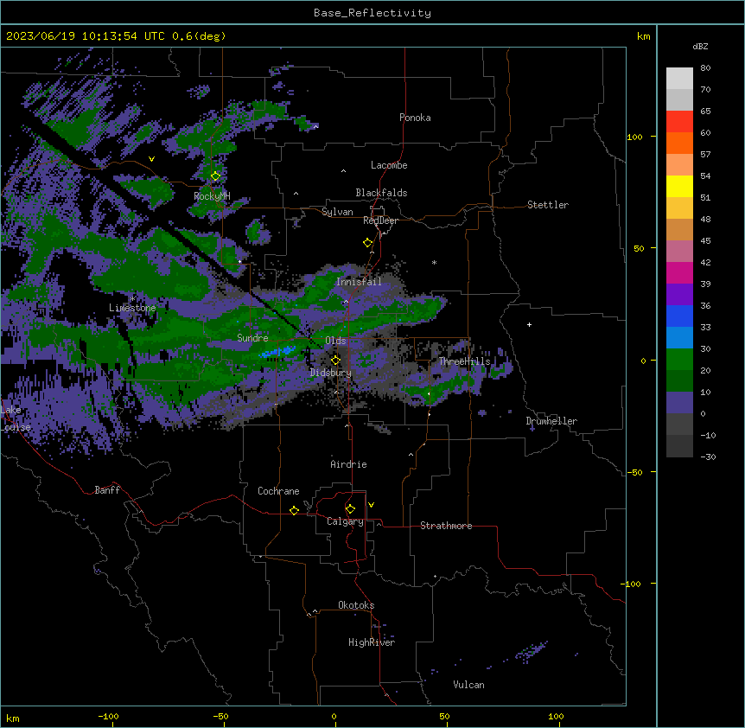Click the yellow V marker northwest of RockyMH
Screen dimensions: 745x728
pos(151,159)
